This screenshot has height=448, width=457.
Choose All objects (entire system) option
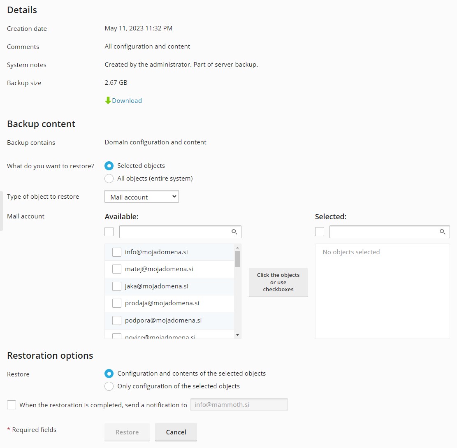point(109,179)
